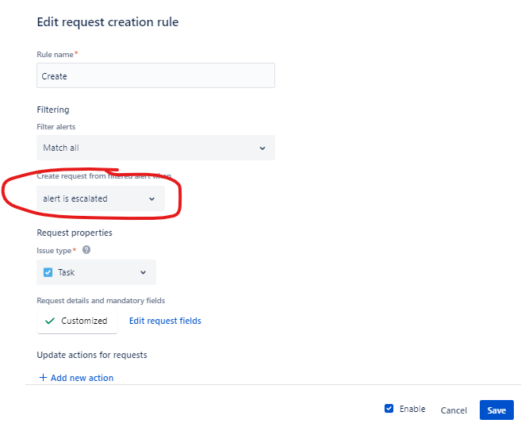
Task: Click the Edit request creation rule title
Action: coord(108,22)
